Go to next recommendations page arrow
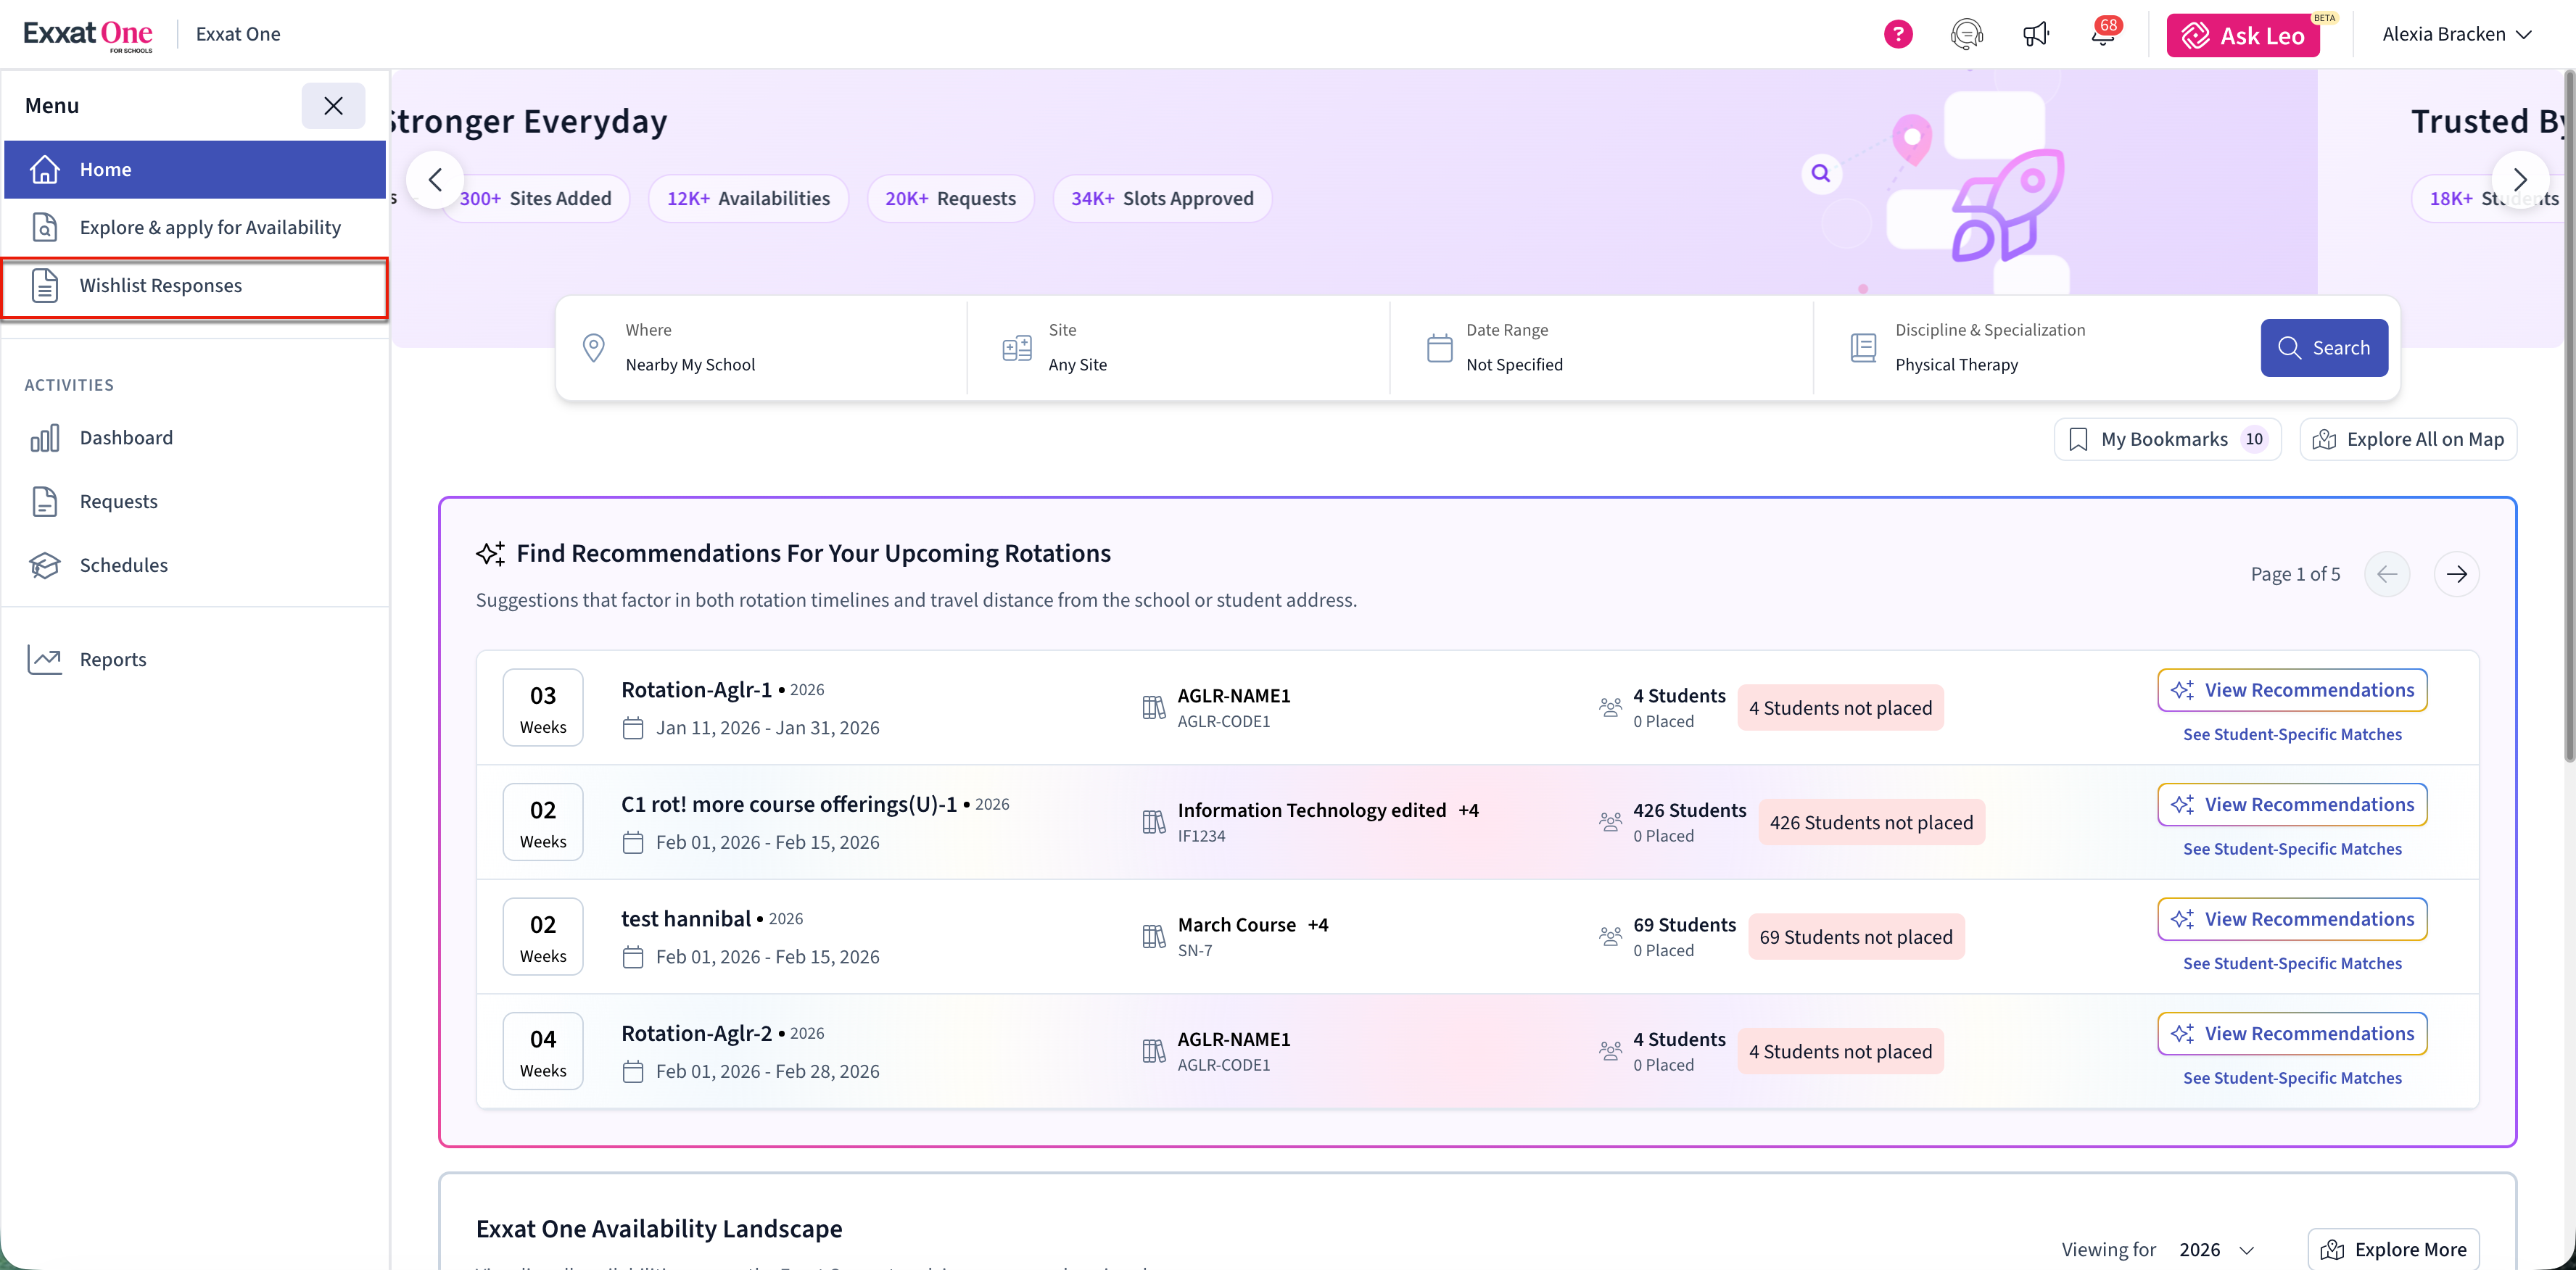This screenshot has height=1270, width=2576. pos(2456,575)
